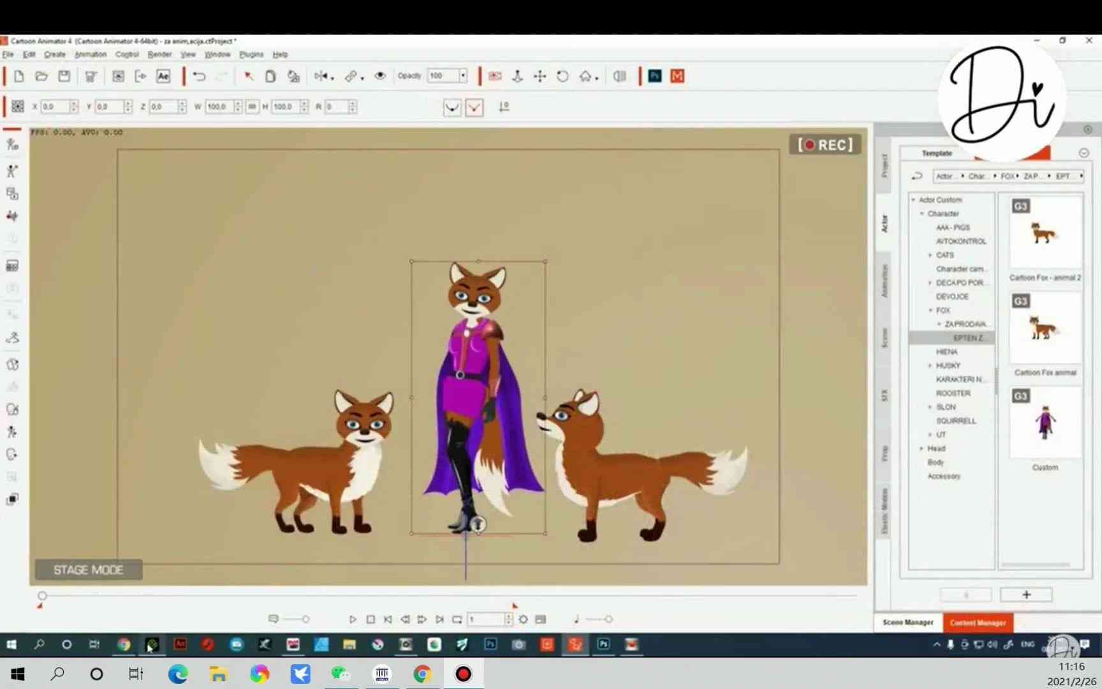Click the After Effects export (Ae) icon
The width and height of the screenshot is (1102, 689).
163,77
